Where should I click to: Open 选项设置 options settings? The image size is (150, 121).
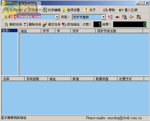[71, 10]
